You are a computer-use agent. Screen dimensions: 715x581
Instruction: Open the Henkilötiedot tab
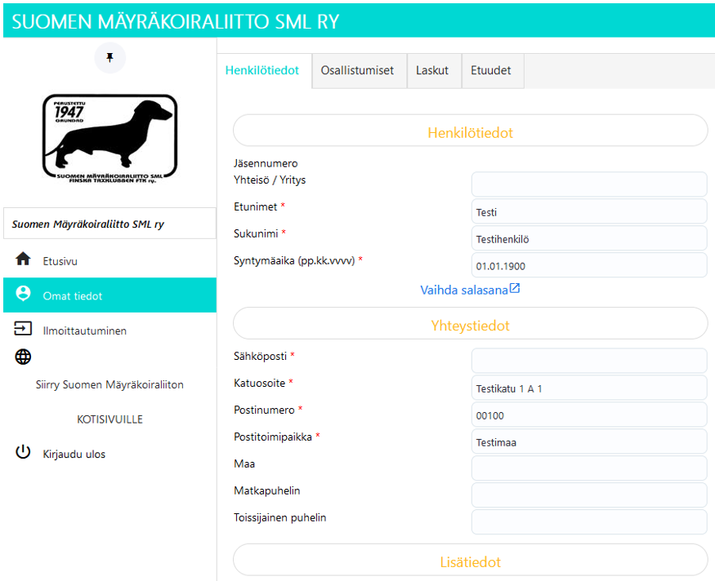click(x=262, y=71)
